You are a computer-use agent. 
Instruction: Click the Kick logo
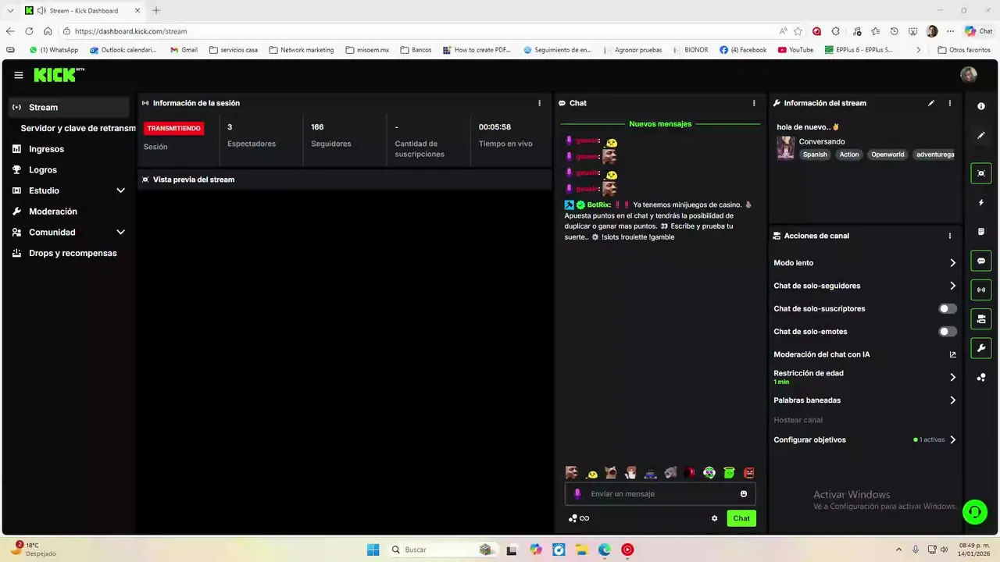pos(59,75)
